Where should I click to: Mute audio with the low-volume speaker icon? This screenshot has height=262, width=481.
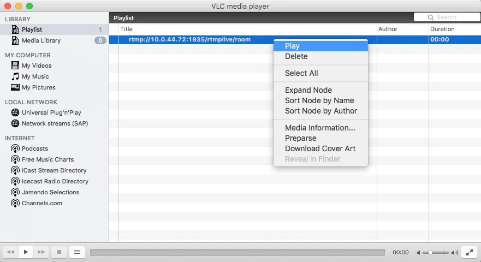point(418,253)
